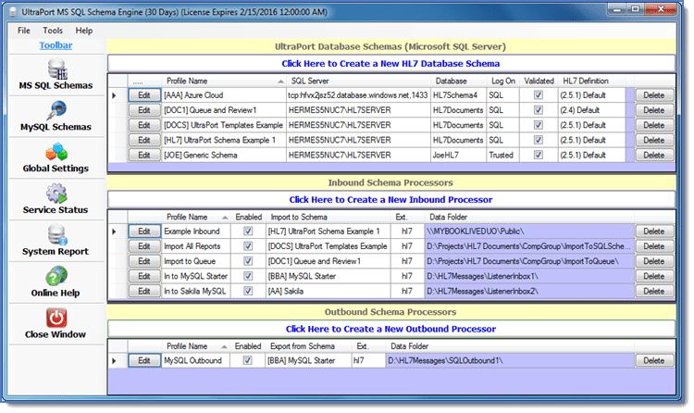694x413 pixels.
Task: Toggle Enabled for In to Sakila MySQL
Action: (248, 291)
